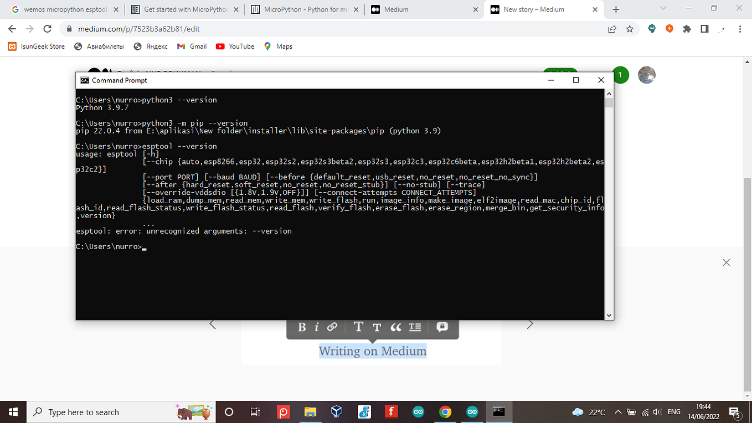The height and width of the screenshot is (423, 752).
Task: Insert a hyperlink using the chain icon
Action: tap(331, 327)
